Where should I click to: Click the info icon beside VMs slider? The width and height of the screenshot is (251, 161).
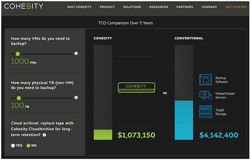tap(76, 53)
